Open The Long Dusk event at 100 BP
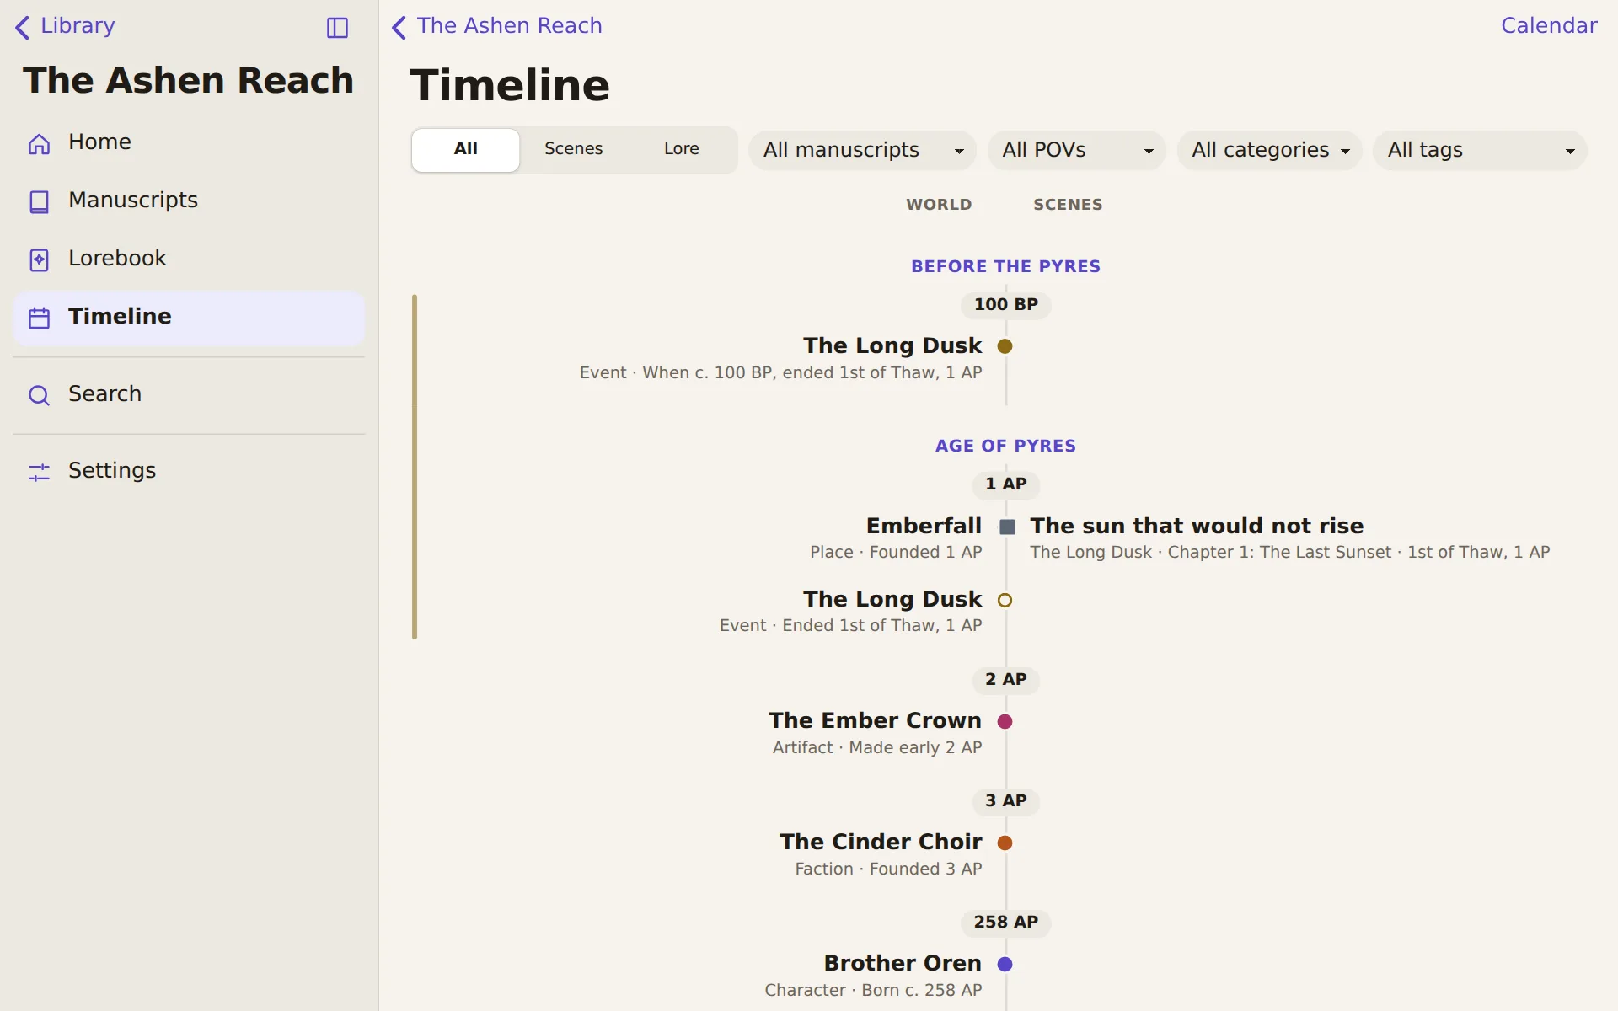1618x1011 pixels. (892, 346)
